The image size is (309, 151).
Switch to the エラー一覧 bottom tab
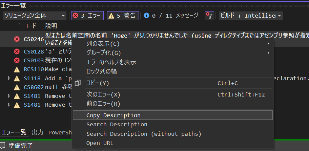coord(14,132)
